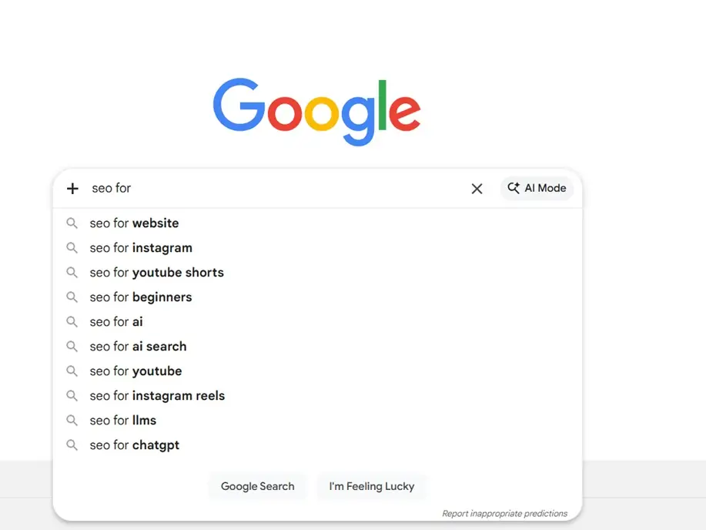Screen dimensions: 706x530
Task: Click the search icon next to 'seo for llms'
Action: click(x=72, y=420)
